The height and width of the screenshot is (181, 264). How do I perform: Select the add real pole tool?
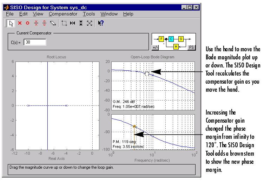[20, 23]
